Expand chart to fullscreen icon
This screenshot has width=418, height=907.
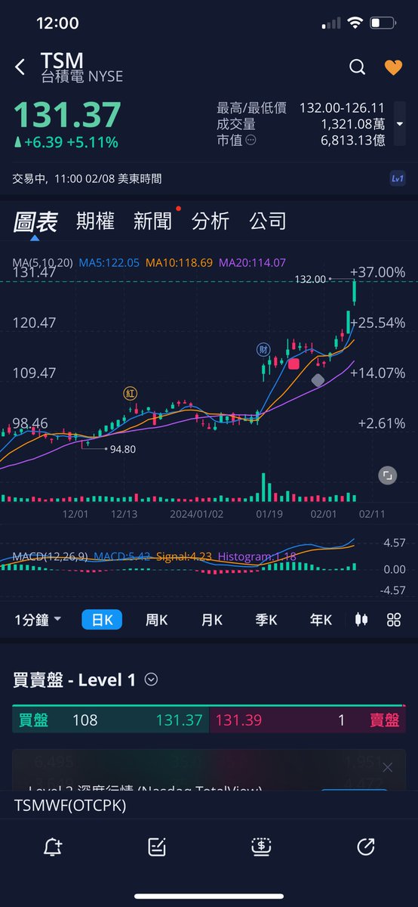[x=387, y=475]
